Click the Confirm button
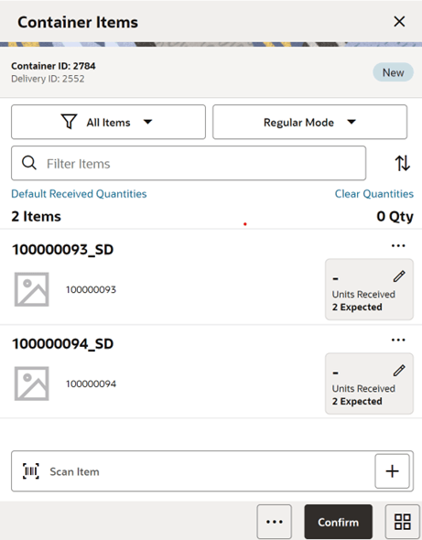The width and height of the screenshot is (422, 540). tap(339, 522)
